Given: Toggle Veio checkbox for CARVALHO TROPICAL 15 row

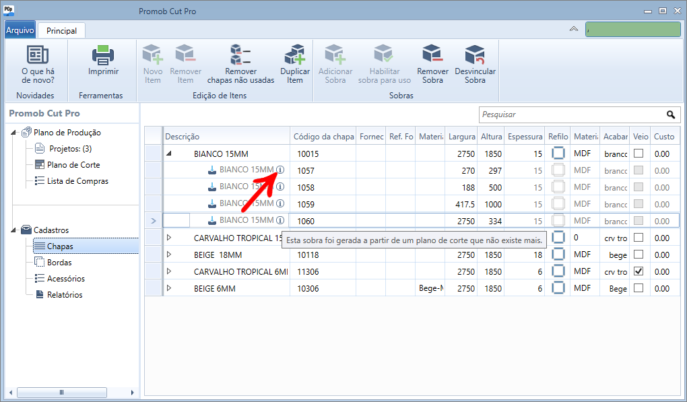Looking at the screenshot, I should (639, 237).
